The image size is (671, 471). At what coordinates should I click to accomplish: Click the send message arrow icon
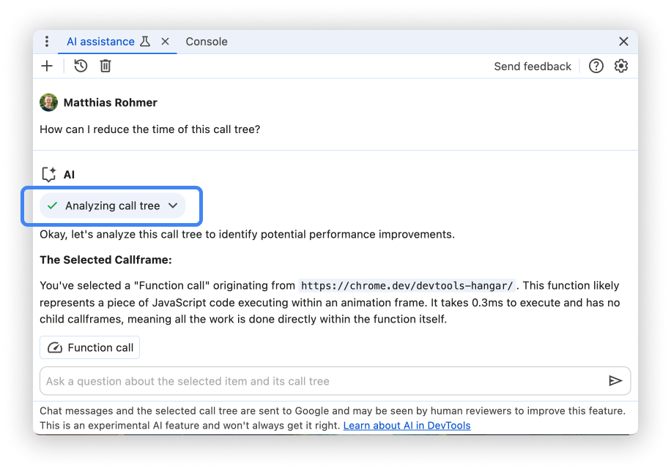pos(615,380)
